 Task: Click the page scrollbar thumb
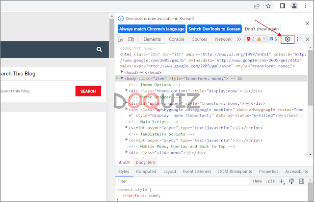click(112, 38)
